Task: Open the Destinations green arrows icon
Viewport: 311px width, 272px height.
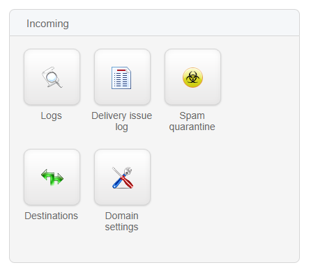Action: pos(52,177)
